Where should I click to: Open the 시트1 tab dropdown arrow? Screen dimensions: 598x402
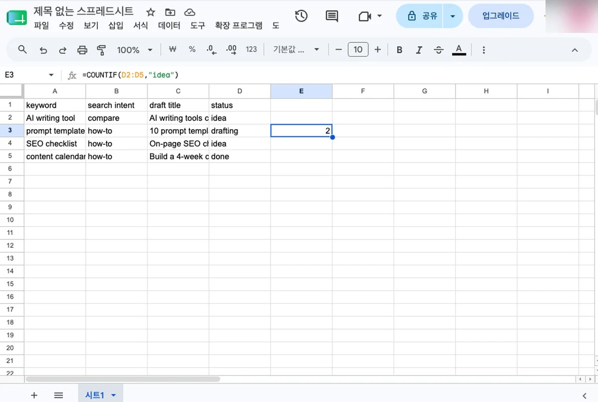coord(114,396)
